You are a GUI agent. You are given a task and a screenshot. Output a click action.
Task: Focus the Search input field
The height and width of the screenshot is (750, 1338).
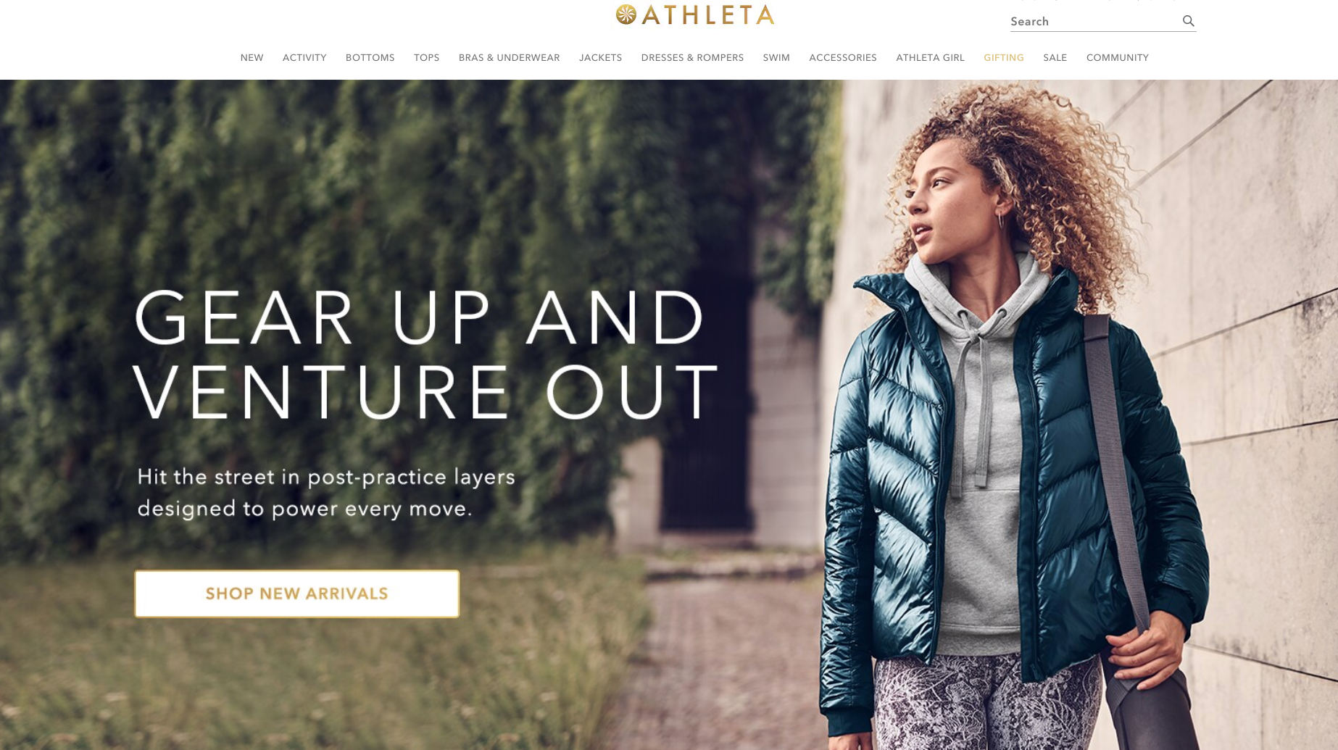1094,22
